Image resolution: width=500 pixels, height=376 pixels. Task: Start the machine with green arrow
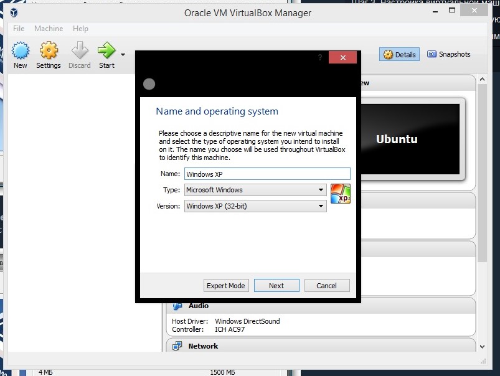(106, 50)
